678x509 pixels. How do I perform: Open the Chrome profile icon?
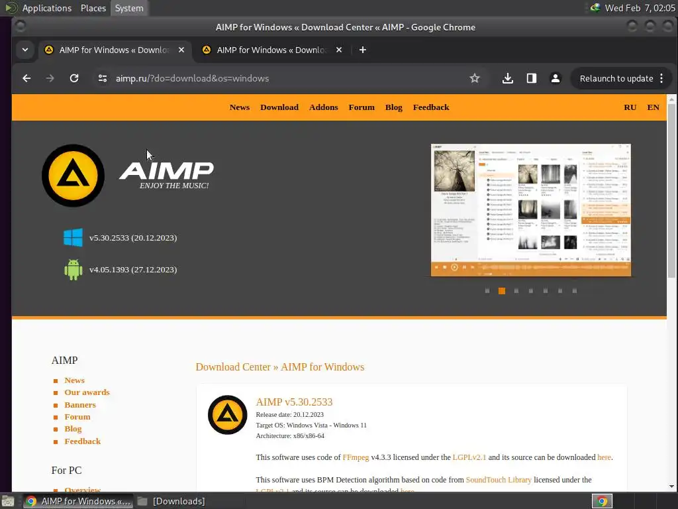556,78
